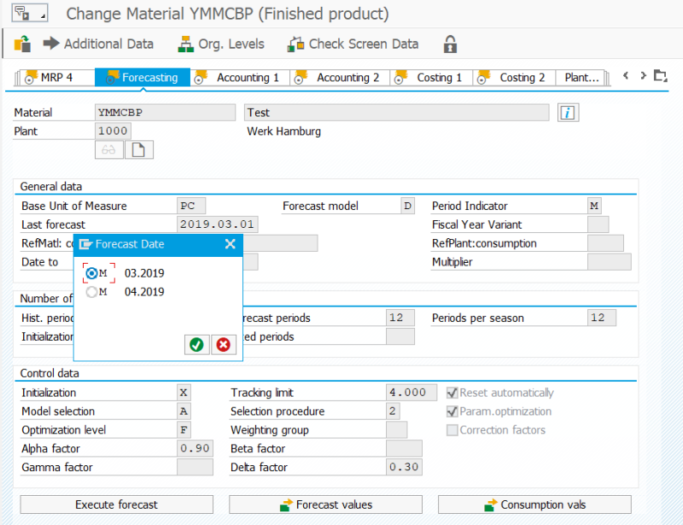Open the Costing 2 tab
Screen dimensions: 683x525
(515, 78)
